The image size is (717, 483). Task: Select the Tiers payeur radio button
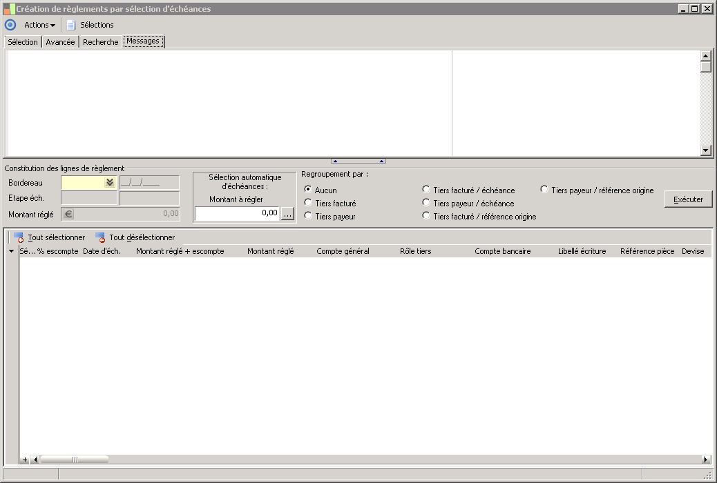pyautogui.click(x=308, y=216)
